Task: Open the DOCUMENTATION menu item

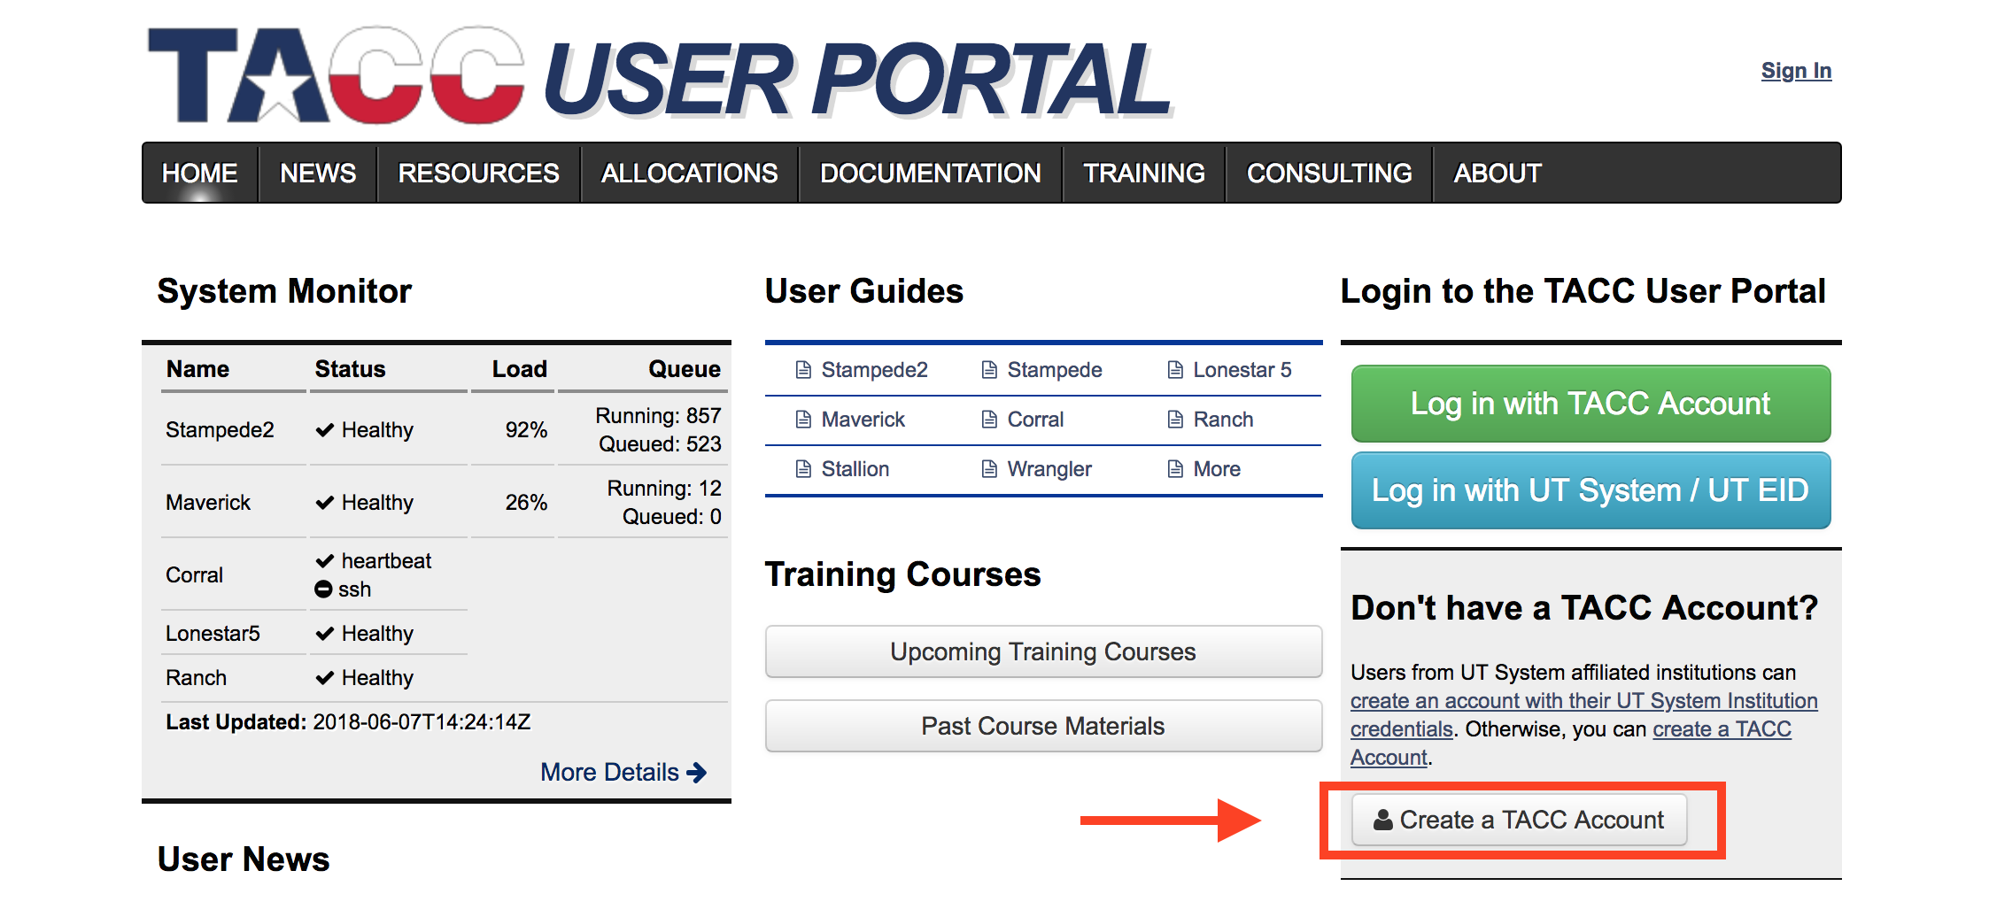Action: click(x=931, y=173)
